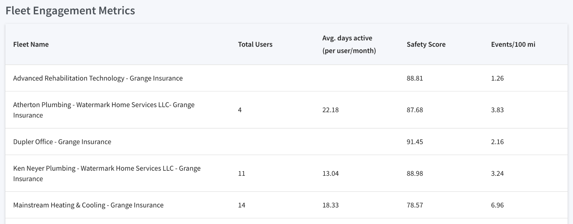Click the Fleet Name column header
This screenshot has height=224, width=573.
coord(31,44)
